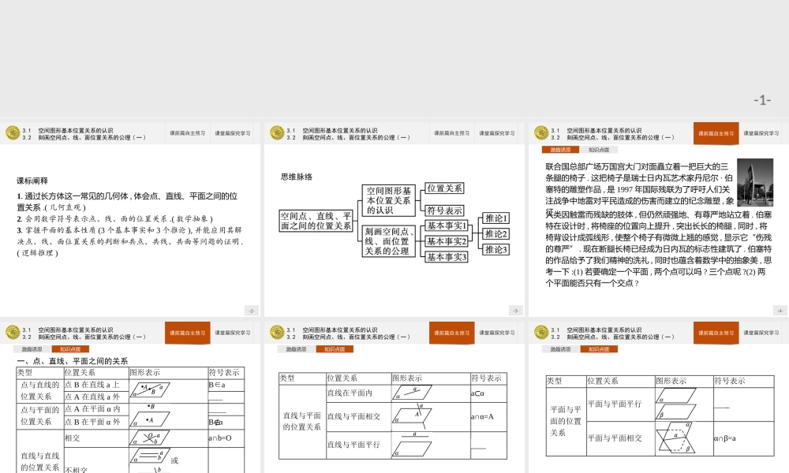Click the gold medallion icon on the 课标阐释 slide header

pyautogui.click(x=11, y=133)
